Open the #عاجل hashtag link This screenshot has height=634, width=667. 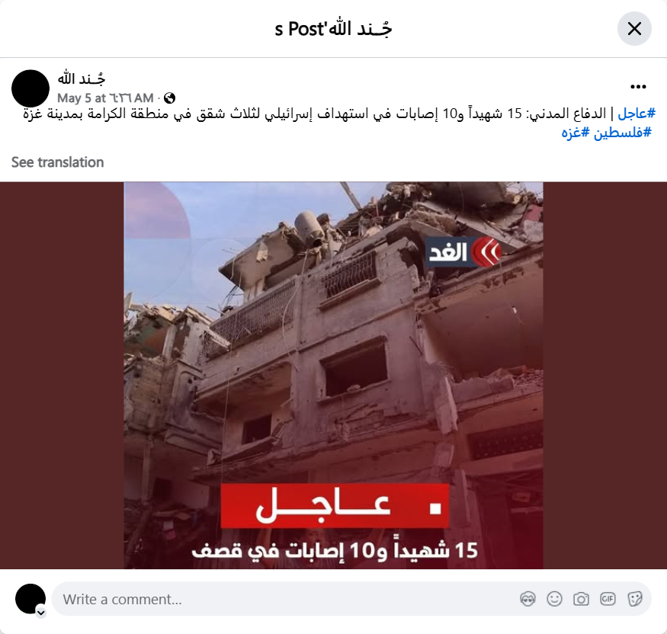(x=637, y=113)
